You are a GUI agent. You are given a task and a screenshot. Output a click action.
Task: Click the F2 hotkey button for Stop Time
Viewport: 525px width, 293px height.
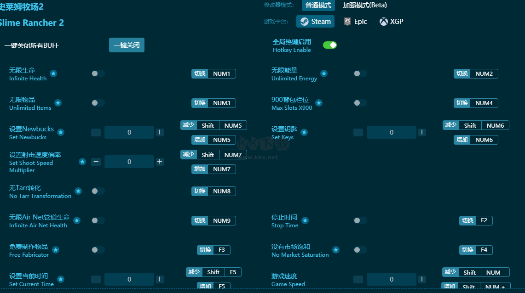[x=476, y=220]
